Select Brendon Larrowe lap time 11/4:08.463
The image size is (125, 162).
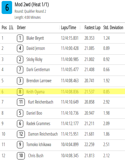click(x=70, y=81)
